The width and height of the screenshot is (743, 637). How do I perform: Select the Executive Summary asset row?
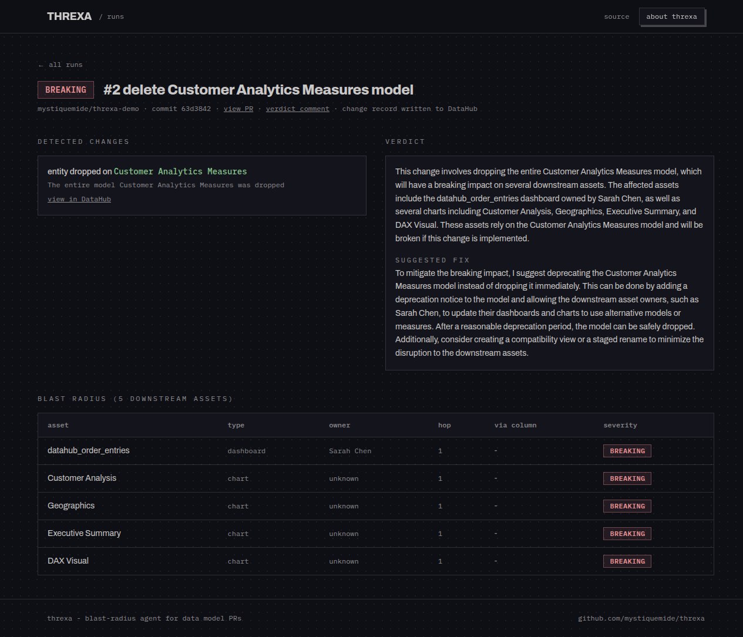coord(376,534)
